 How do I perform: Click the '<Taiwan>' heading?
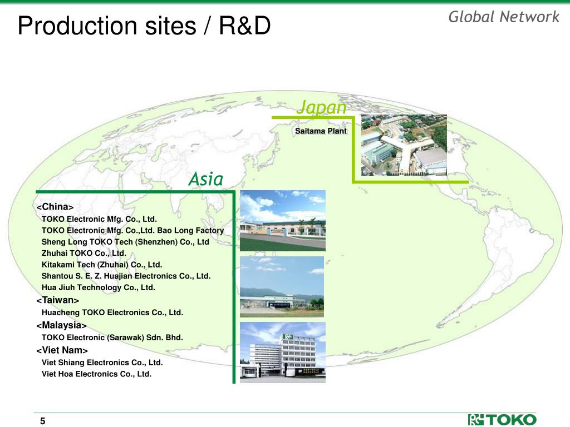(x=58, y=300)
